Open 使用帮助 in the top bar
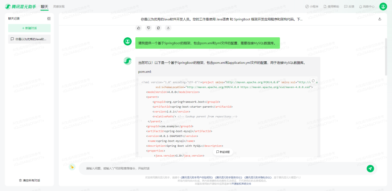392x191 pixels. click(x=331, y=7)
